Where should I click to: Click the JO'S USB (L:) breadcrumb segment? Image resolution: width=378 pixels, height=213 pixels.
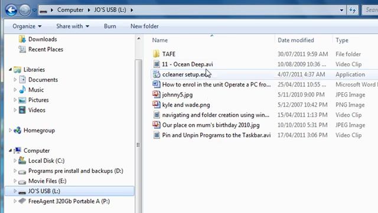coord(110,10)
